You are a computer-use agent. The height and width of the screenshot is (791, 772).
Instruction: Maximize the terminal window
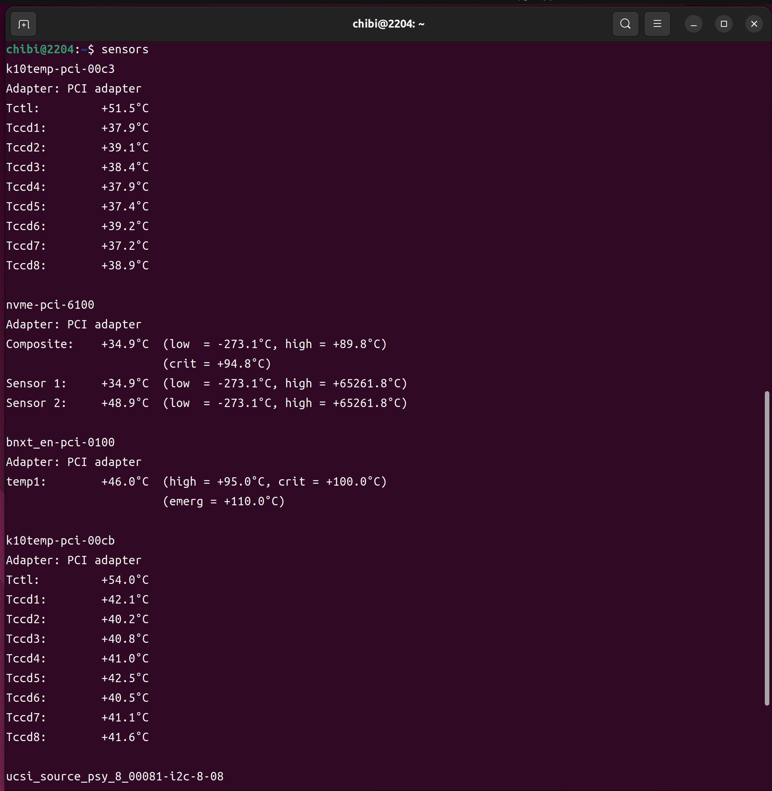point(723,24)
